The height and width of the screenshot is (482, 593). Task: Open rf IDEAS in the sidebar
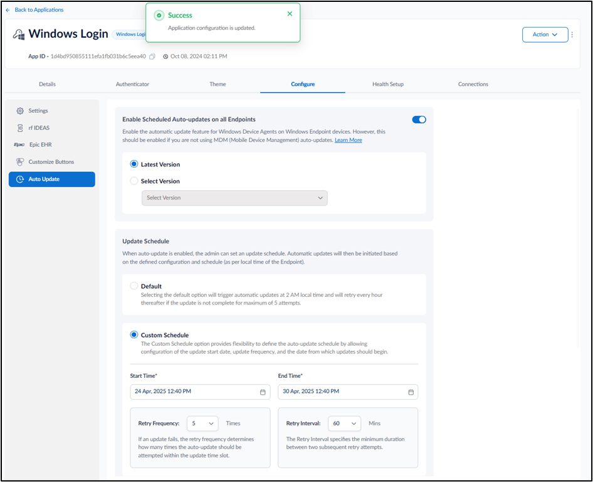(52, 128)
